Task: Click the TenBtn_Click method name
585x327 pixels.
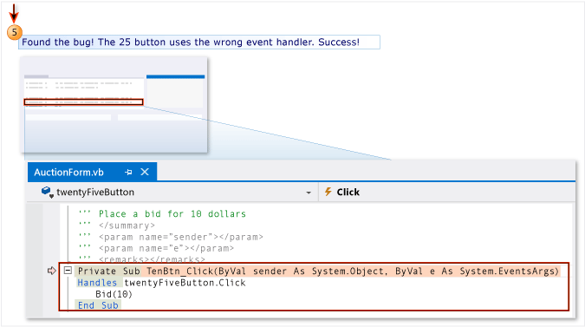Action: (179, 271)
